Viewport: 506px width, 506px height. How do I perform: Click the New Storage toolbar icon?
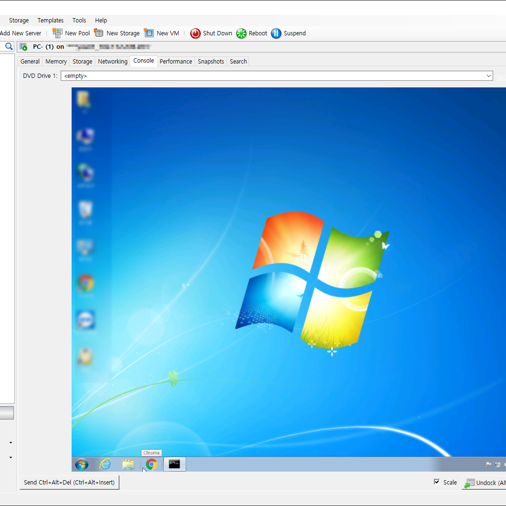pyautogui.click(x=98, y=33)
